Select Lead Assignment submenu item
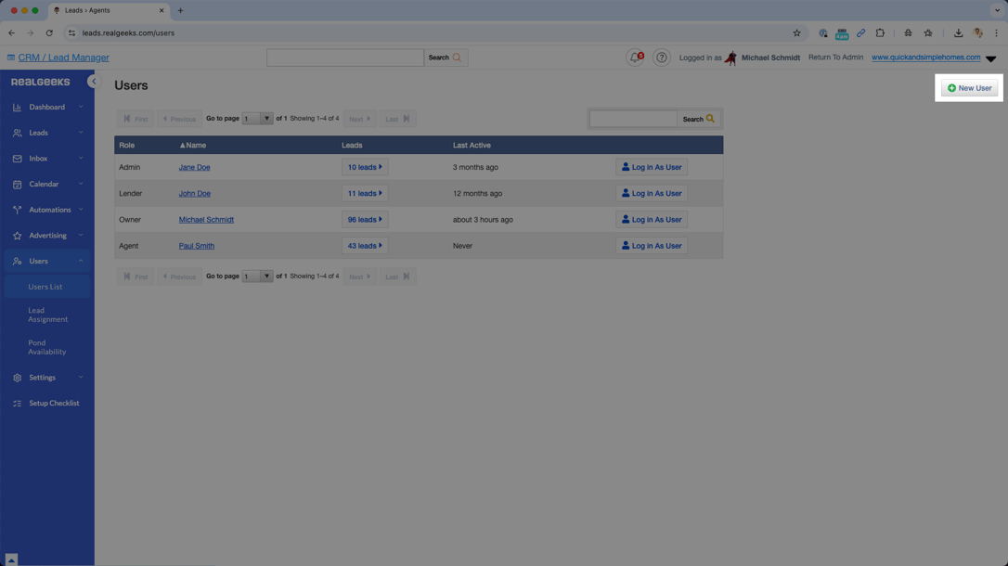1008x566 pixels. [x=47, y=315]
